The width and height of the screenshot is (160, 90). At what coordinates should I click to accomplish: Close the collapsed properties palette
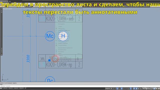[1, 9]
